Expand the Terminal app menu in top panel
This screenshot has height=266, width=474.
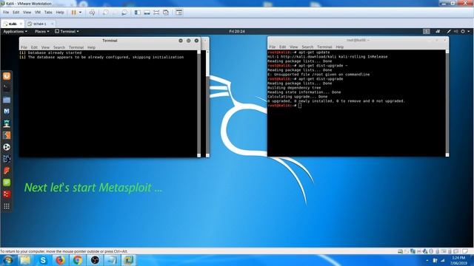(x=67, y=31)
